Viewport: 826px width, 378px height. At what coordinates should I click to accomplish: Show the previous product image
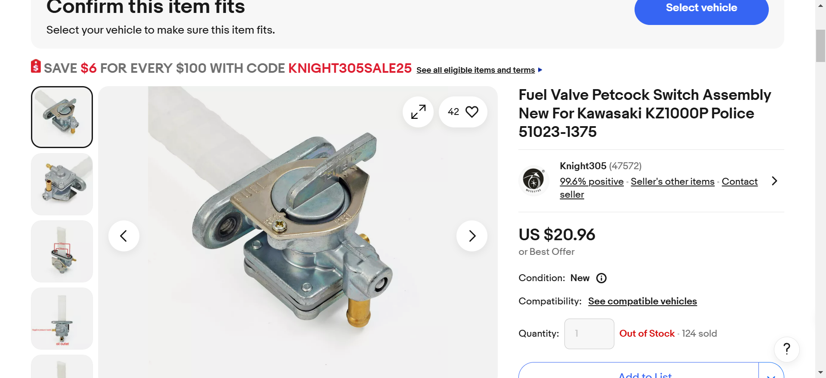124,236
